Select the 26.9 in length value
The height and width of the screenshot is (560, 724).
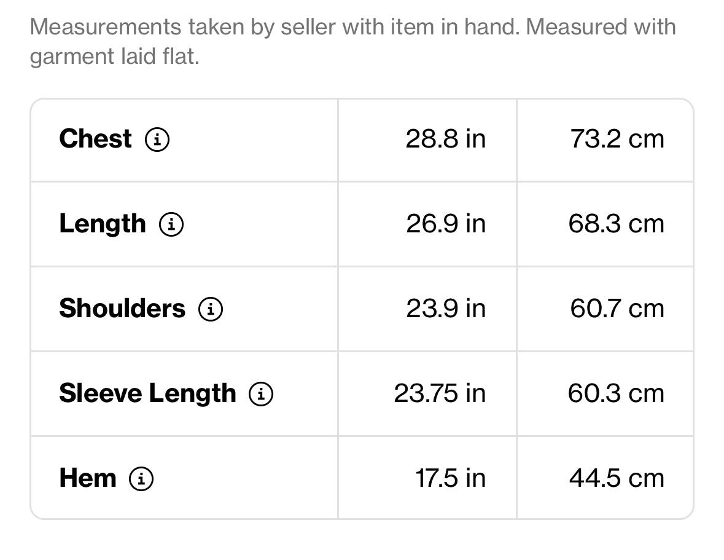click(446, 224)
